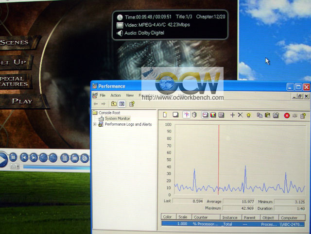This screenshot has height=234, width=311.
Task: Click the Duration value 1:40 field
Action: pyautogui.click(x=290, y=208)
